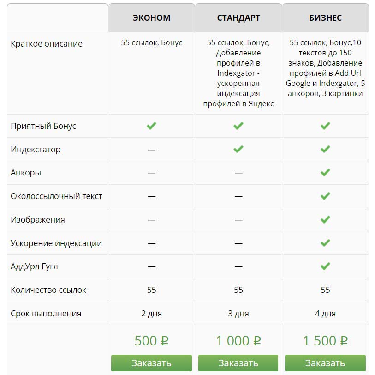Image resolution: width=375 pixels, height=375 pixels.
Task: Click Ускорение индексации checkmark in Бизнес column
Action: tap(325, 243)
